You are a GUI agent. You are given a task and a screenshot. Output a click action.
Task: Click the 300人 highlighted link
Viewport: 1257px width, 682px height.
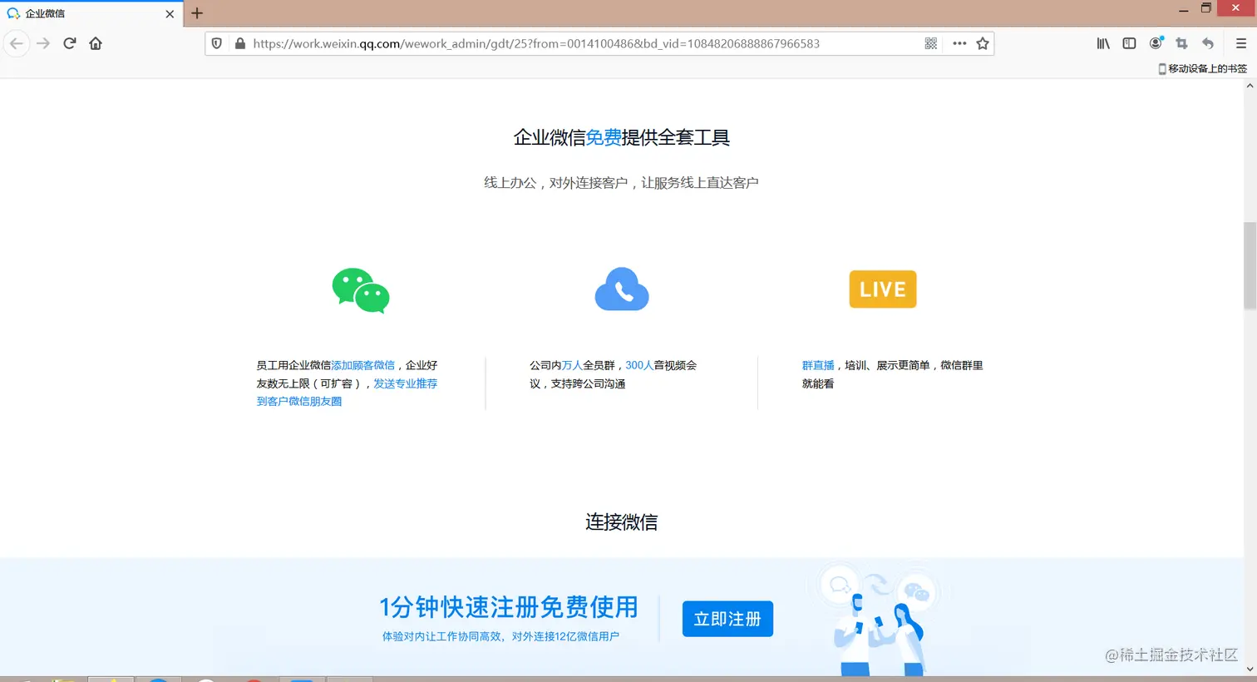[639, 365]
